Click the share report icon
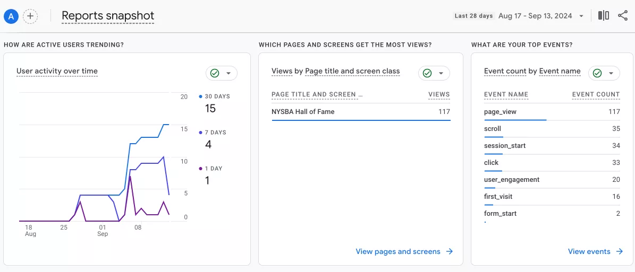635x272 pixels. [x=623, y=16]
